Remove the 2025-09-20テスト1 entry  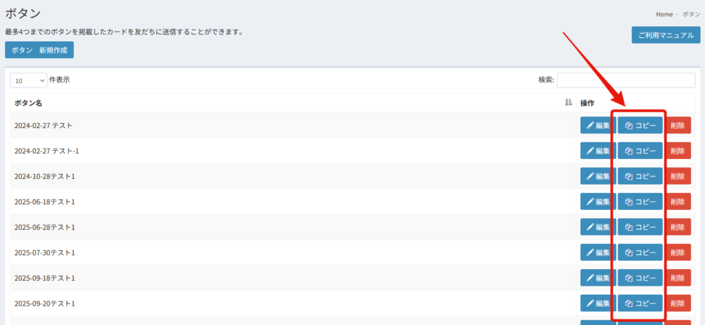click(677, 304)
